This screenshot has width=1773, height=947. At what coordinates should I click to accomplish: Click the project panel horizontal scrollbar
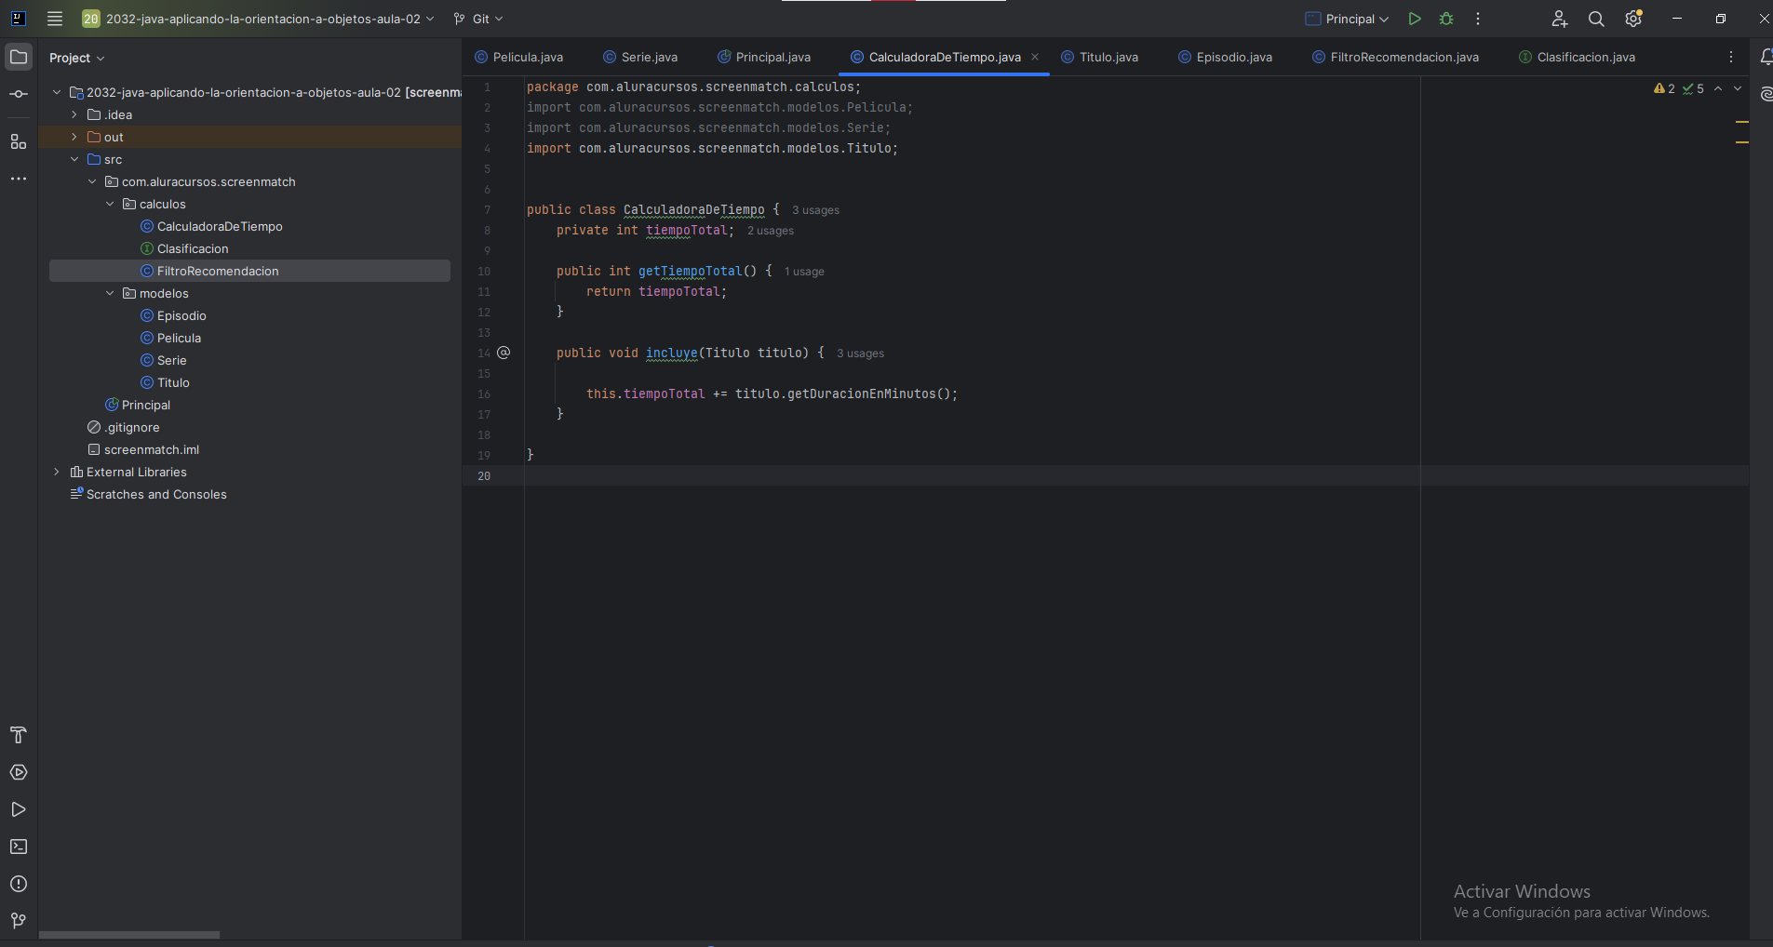tap(129, 935)
